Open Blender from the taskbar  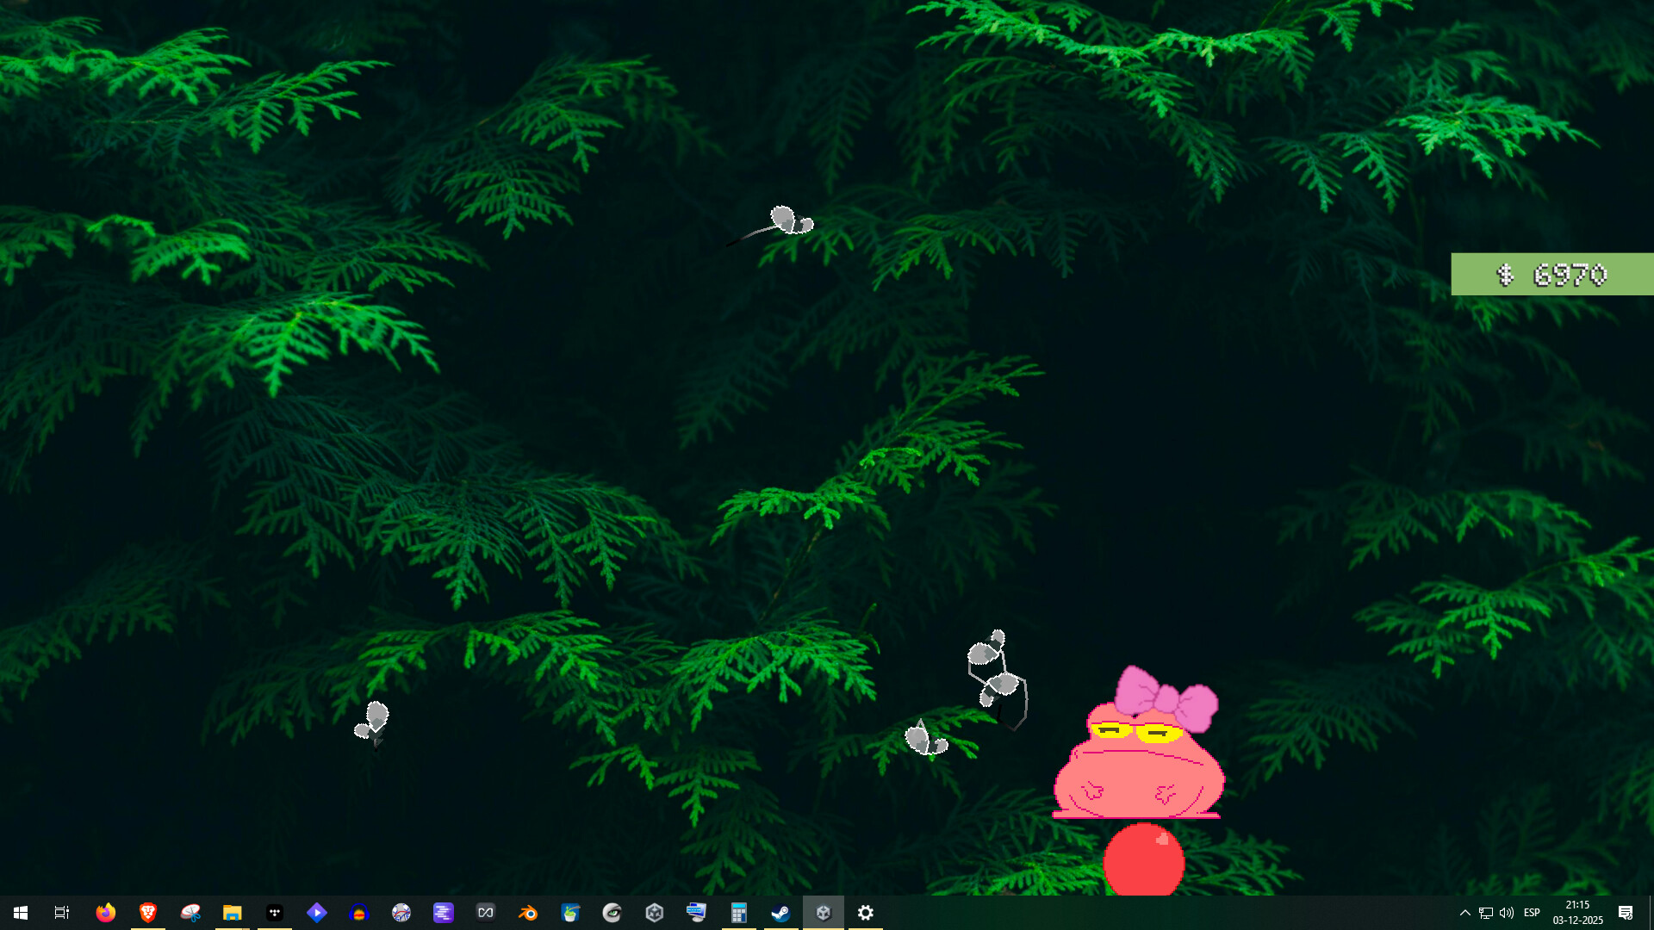point(528,912)
